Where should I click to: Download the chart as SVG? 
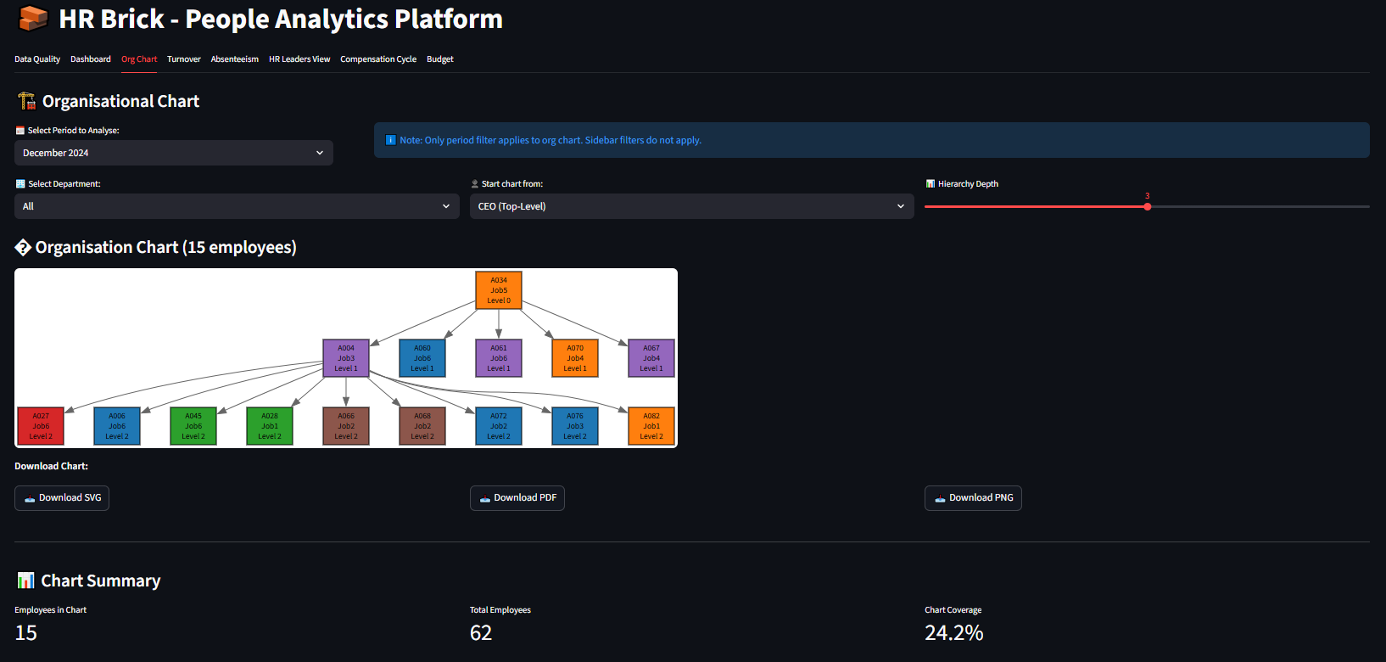tap(62, 498)
